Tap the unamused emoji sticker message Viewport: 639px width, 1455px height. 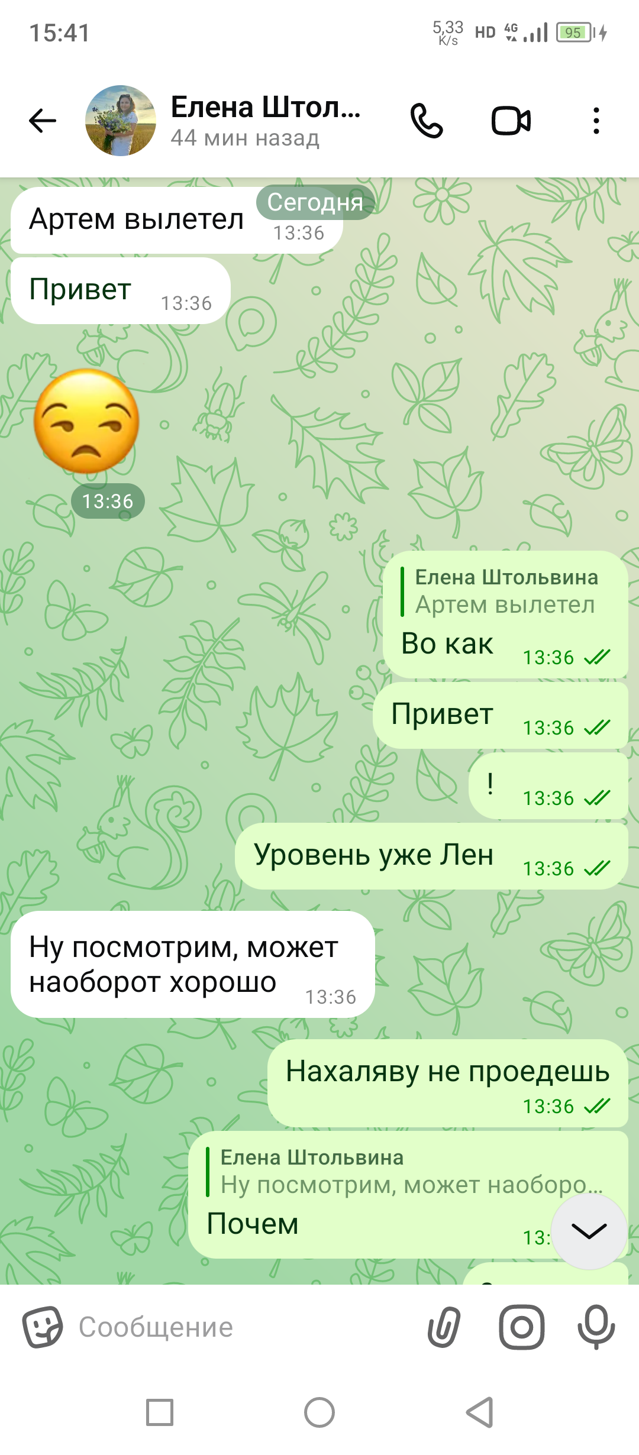86,421
